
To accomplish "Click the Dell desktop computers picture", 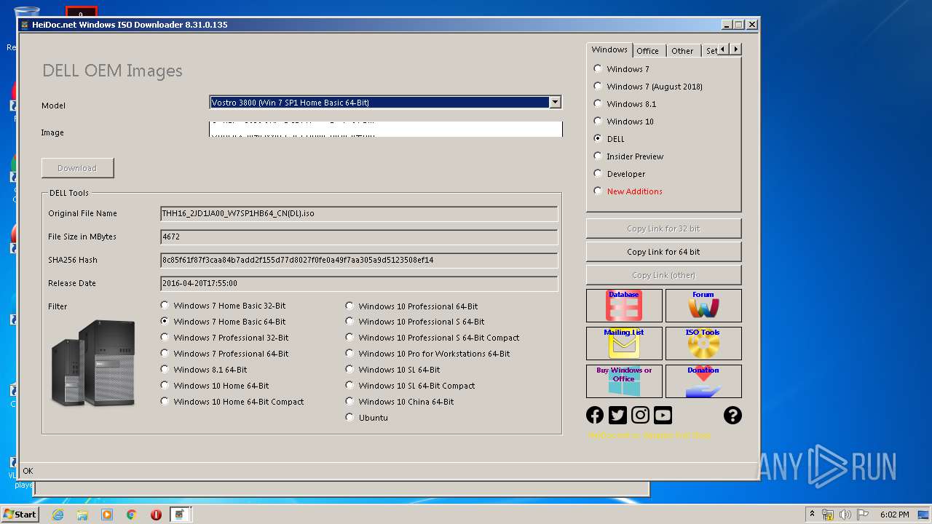I will [93, 364].
